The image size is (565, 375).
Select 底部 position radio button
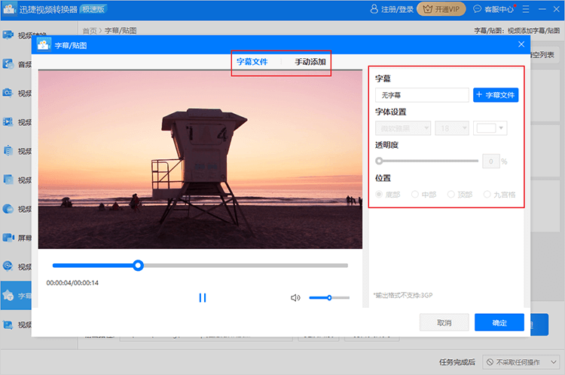(380, 195)
